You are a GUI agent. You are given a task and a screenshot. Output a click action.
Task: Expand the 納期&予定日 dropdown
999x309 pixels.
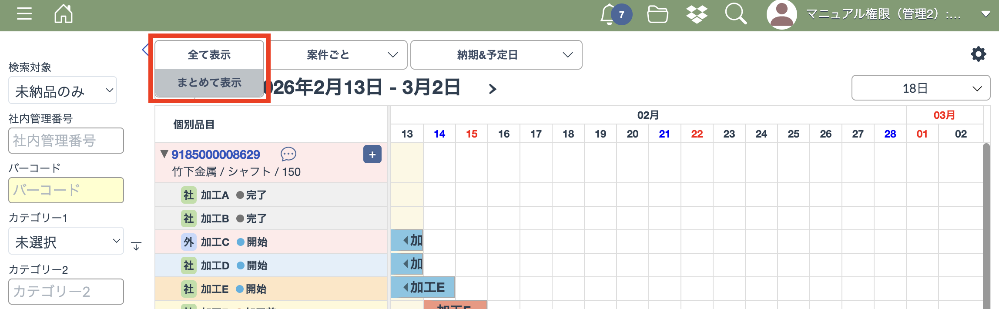point(496,55)
